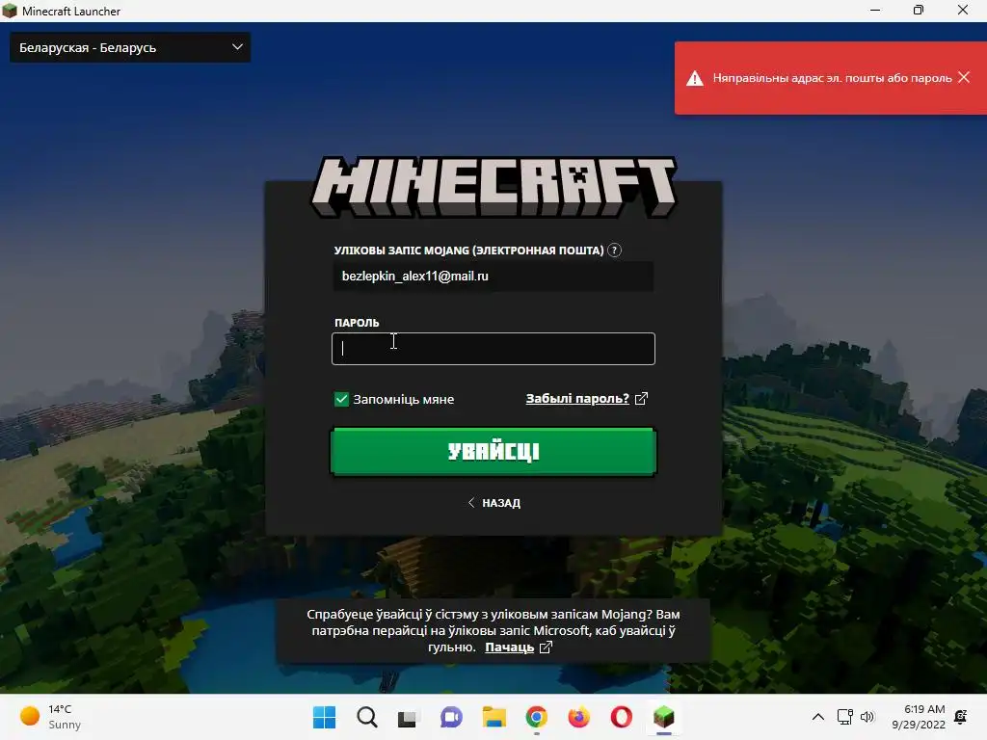Click the Minecraft Launcher taskbar icon

click(x=664, y=717)
